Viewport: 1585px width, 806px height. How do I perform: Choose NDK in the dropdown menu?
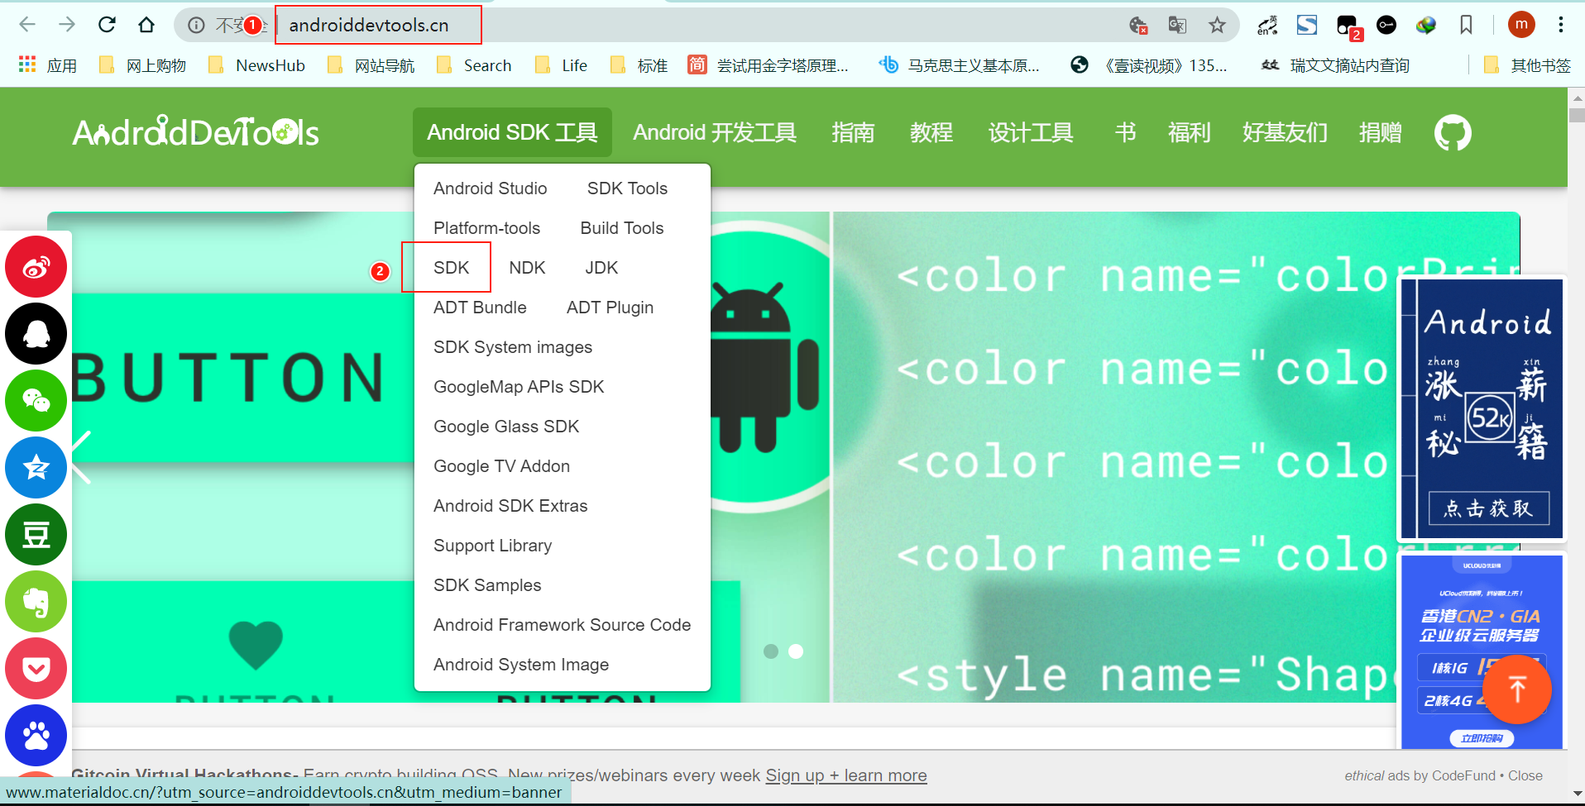pos(527,268)
